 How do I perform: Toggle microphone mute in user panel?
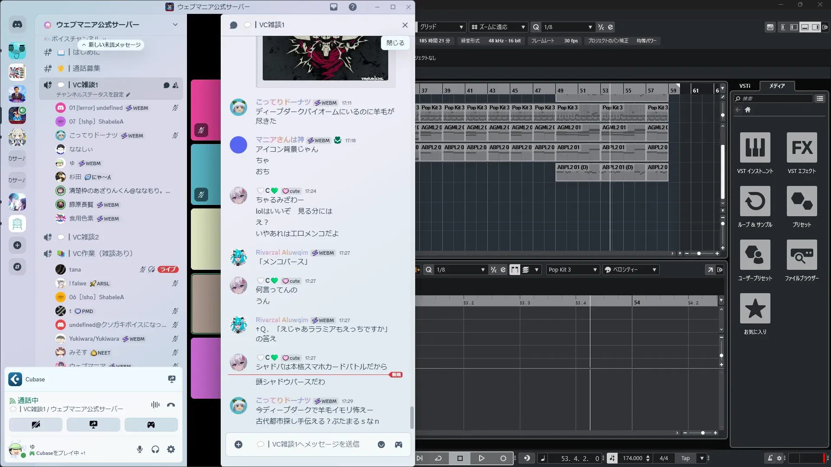click(140, 449)
